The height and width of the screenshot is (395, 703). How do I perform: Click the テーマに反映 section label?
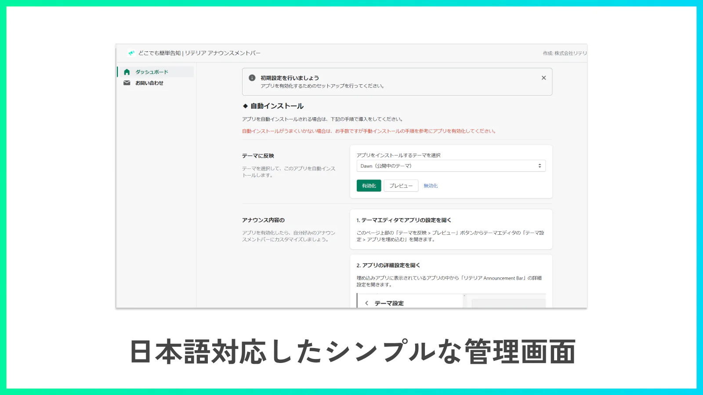258,156
